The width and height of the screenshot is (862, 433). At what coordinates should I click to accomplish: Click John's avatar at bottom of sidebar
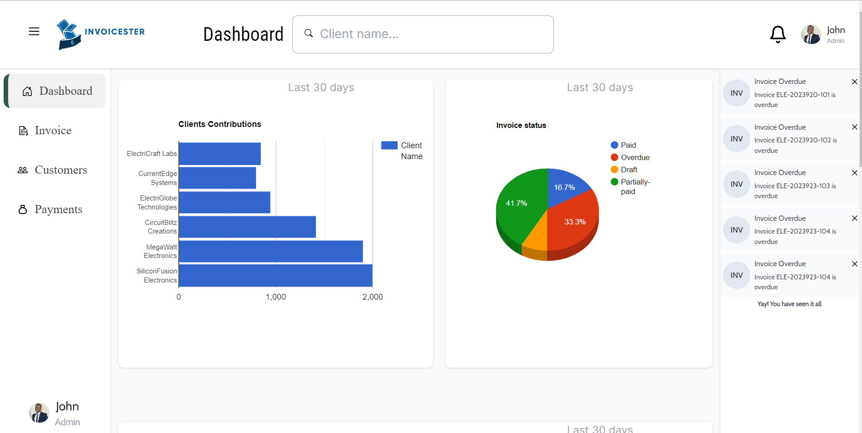click(x=39, y=413)
